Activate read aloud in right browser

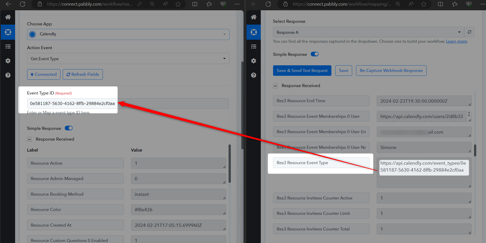[x=411, y=4]
